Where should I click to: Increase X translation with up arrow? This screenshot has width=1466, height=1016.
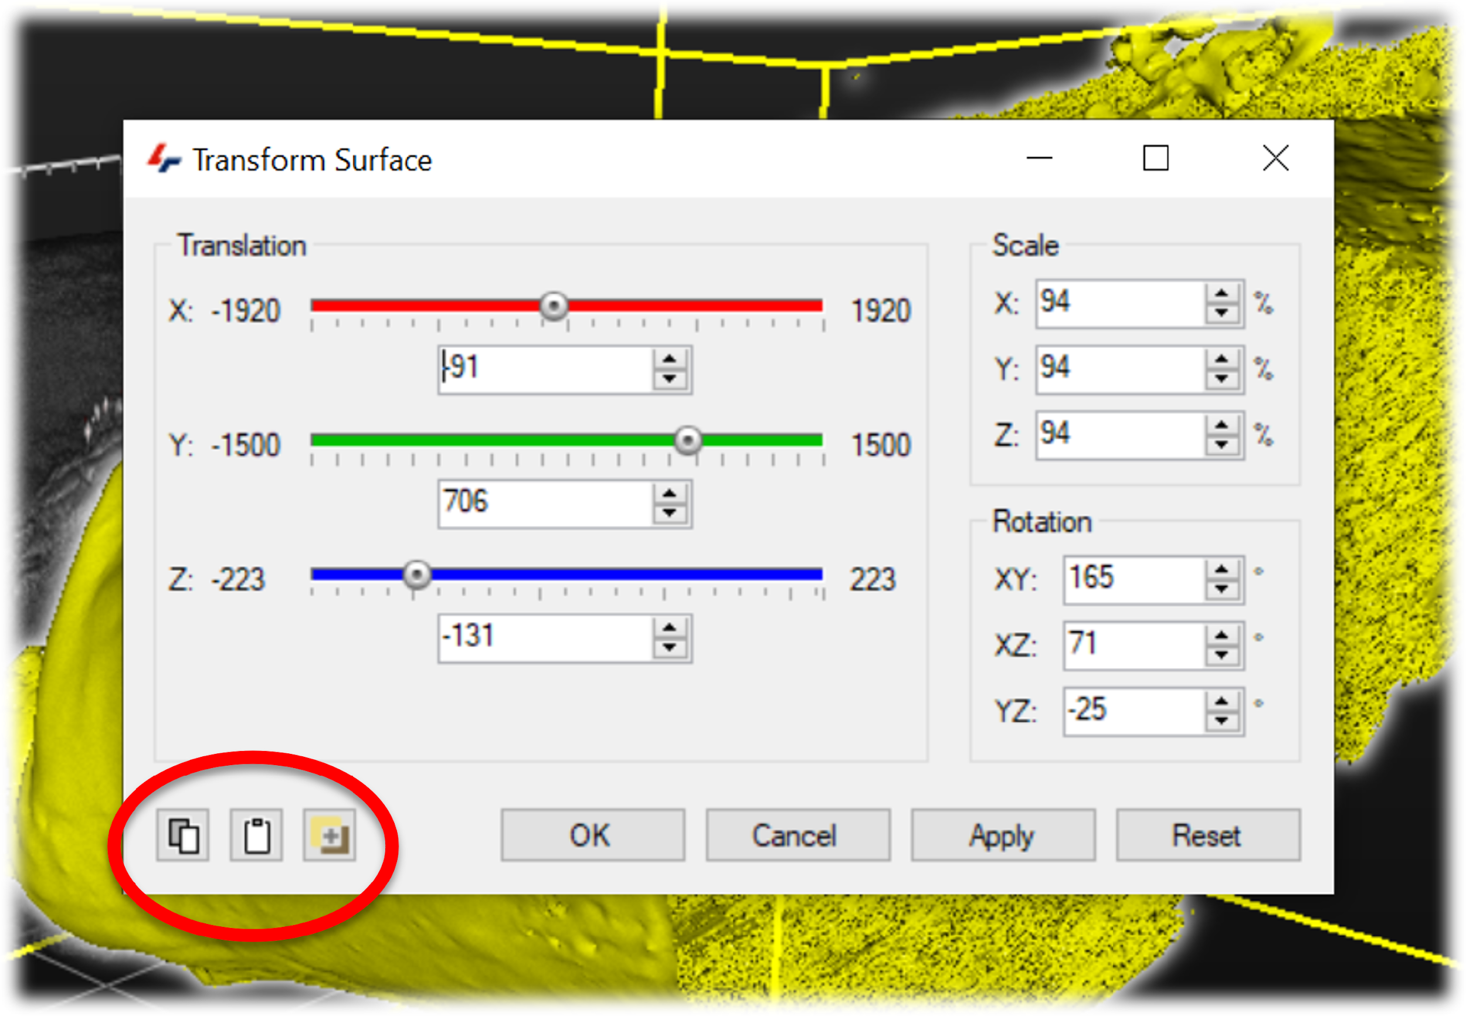click(669, 359)
